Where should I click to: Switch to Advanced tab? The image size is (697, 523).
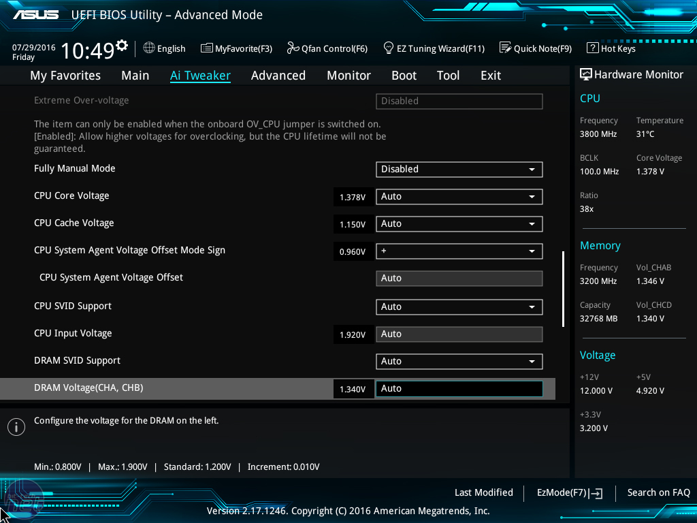tap(278, 75)
